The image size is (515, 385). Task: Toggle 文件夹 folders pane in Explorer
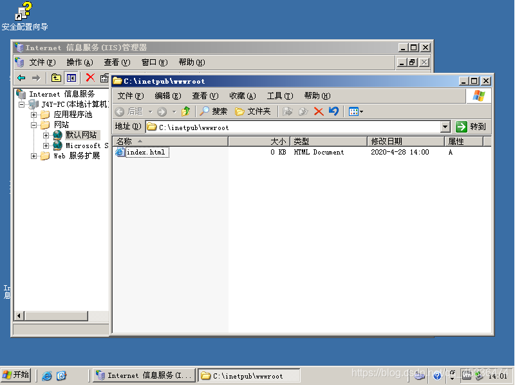[253, 111]
